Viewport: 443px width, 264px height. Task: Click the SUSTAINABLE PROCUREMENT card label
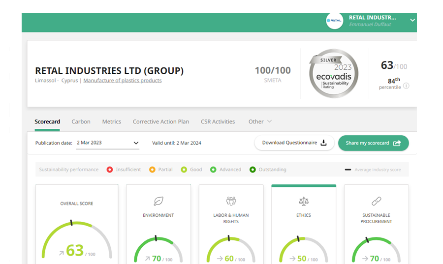(376, 218)
